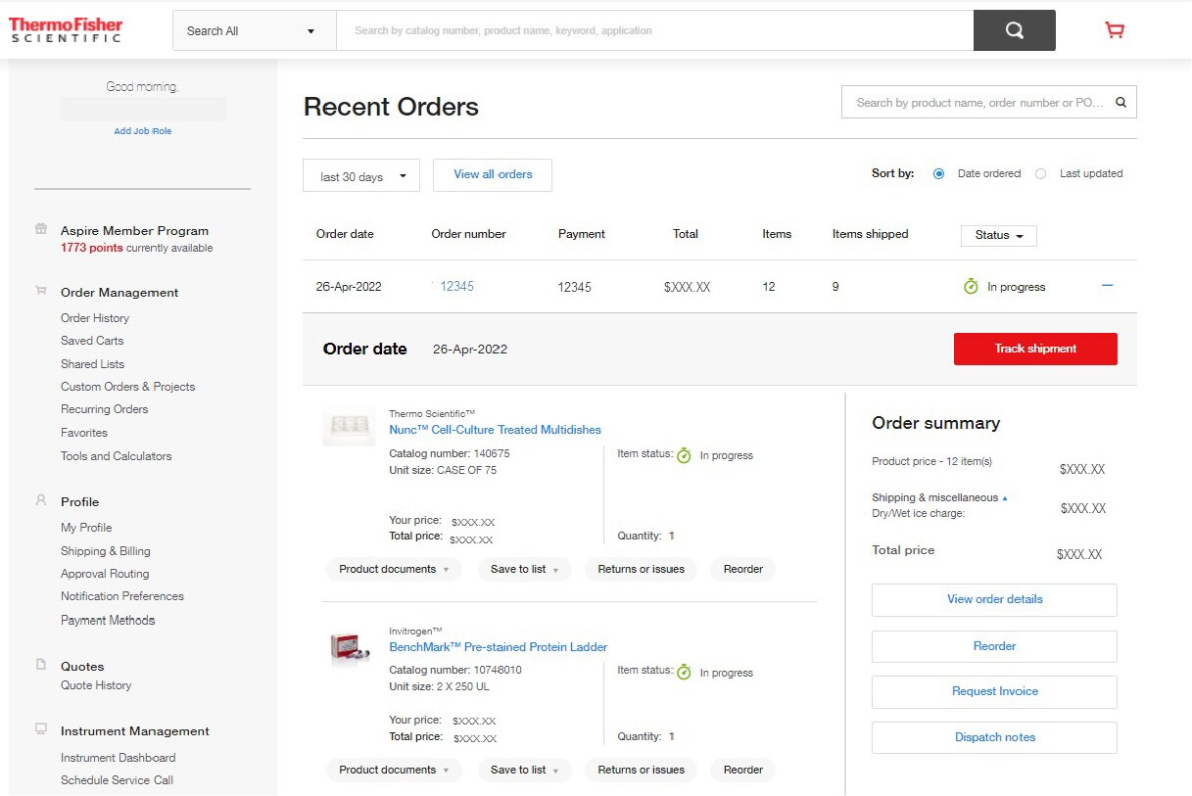Open Order History in sidebar

point(95,317)
